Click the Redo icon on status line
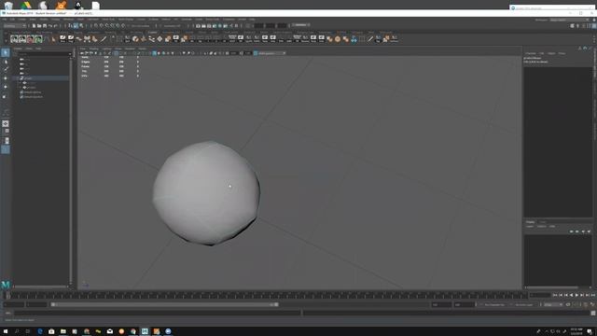This screenshot has width=597, height=336. (56, 26)
